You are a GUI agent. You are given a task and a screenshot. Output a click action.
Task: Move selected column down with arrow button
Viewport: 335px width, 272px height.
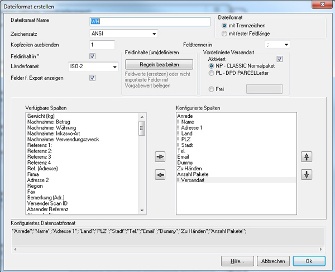coord(307,175)
